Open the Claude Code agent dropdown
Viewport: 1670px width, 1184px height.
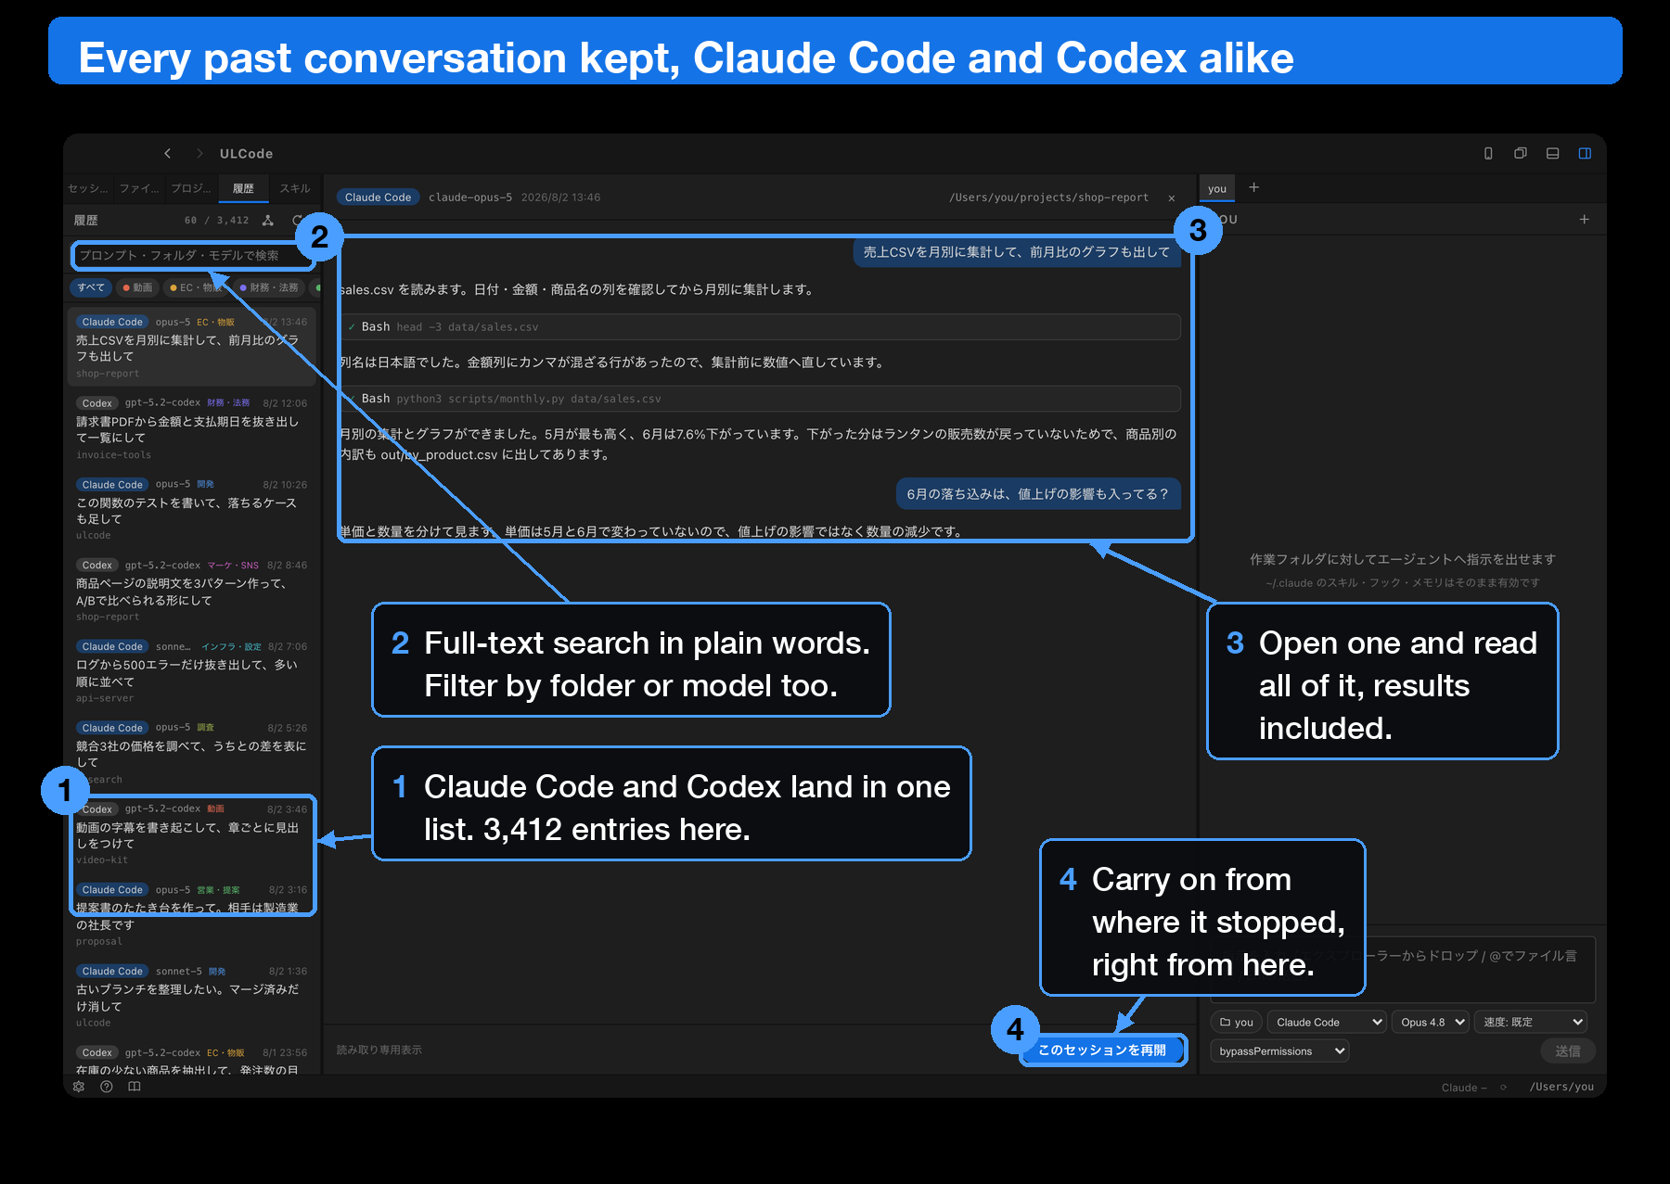pos(1327,1023)
